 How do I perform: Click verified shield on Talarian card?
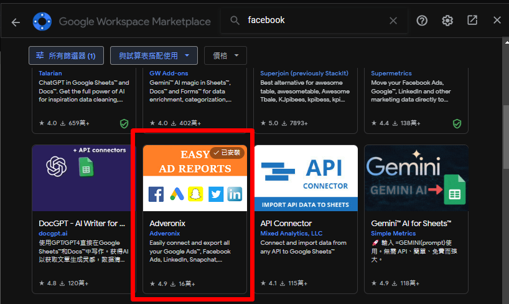point(124,123)
